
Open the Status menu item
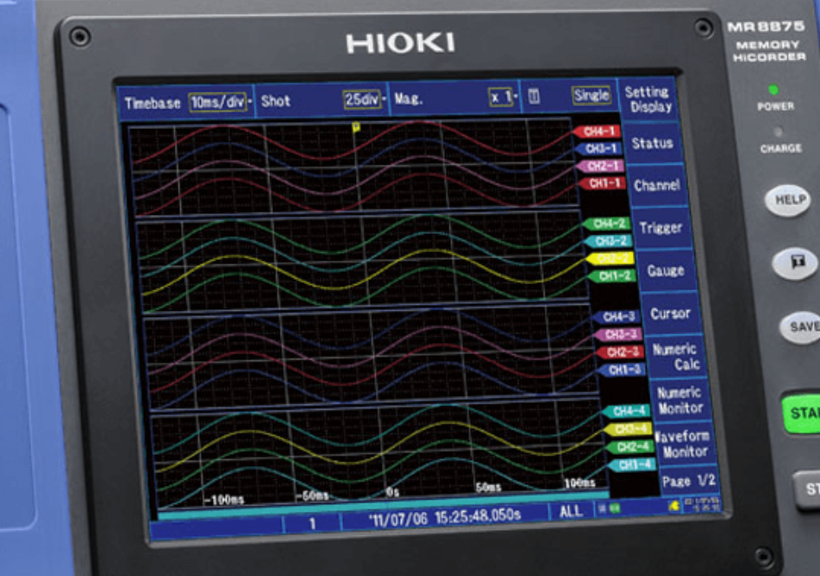click(652, 143)
